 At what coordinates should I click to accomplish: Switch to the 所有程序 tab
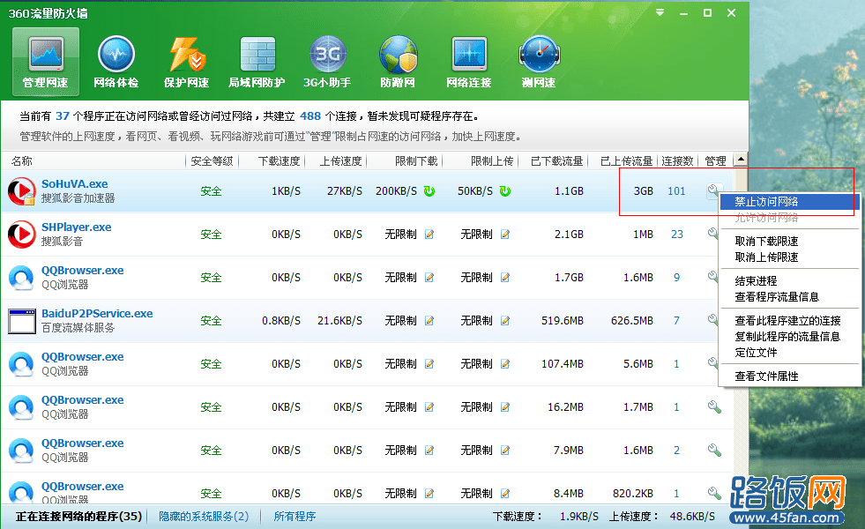point(295,517)
